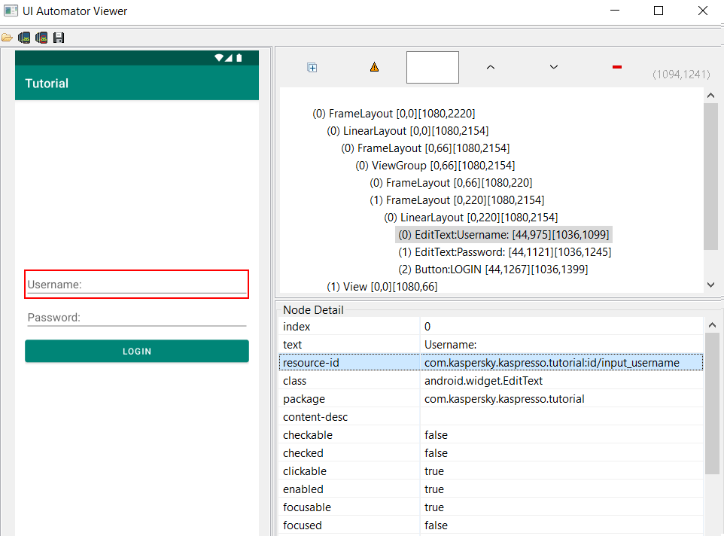Image resolution: width=724 pixels, height=536 pixels.
Task: Select Button:LOGIN tree node
Action: coord(493,270)
